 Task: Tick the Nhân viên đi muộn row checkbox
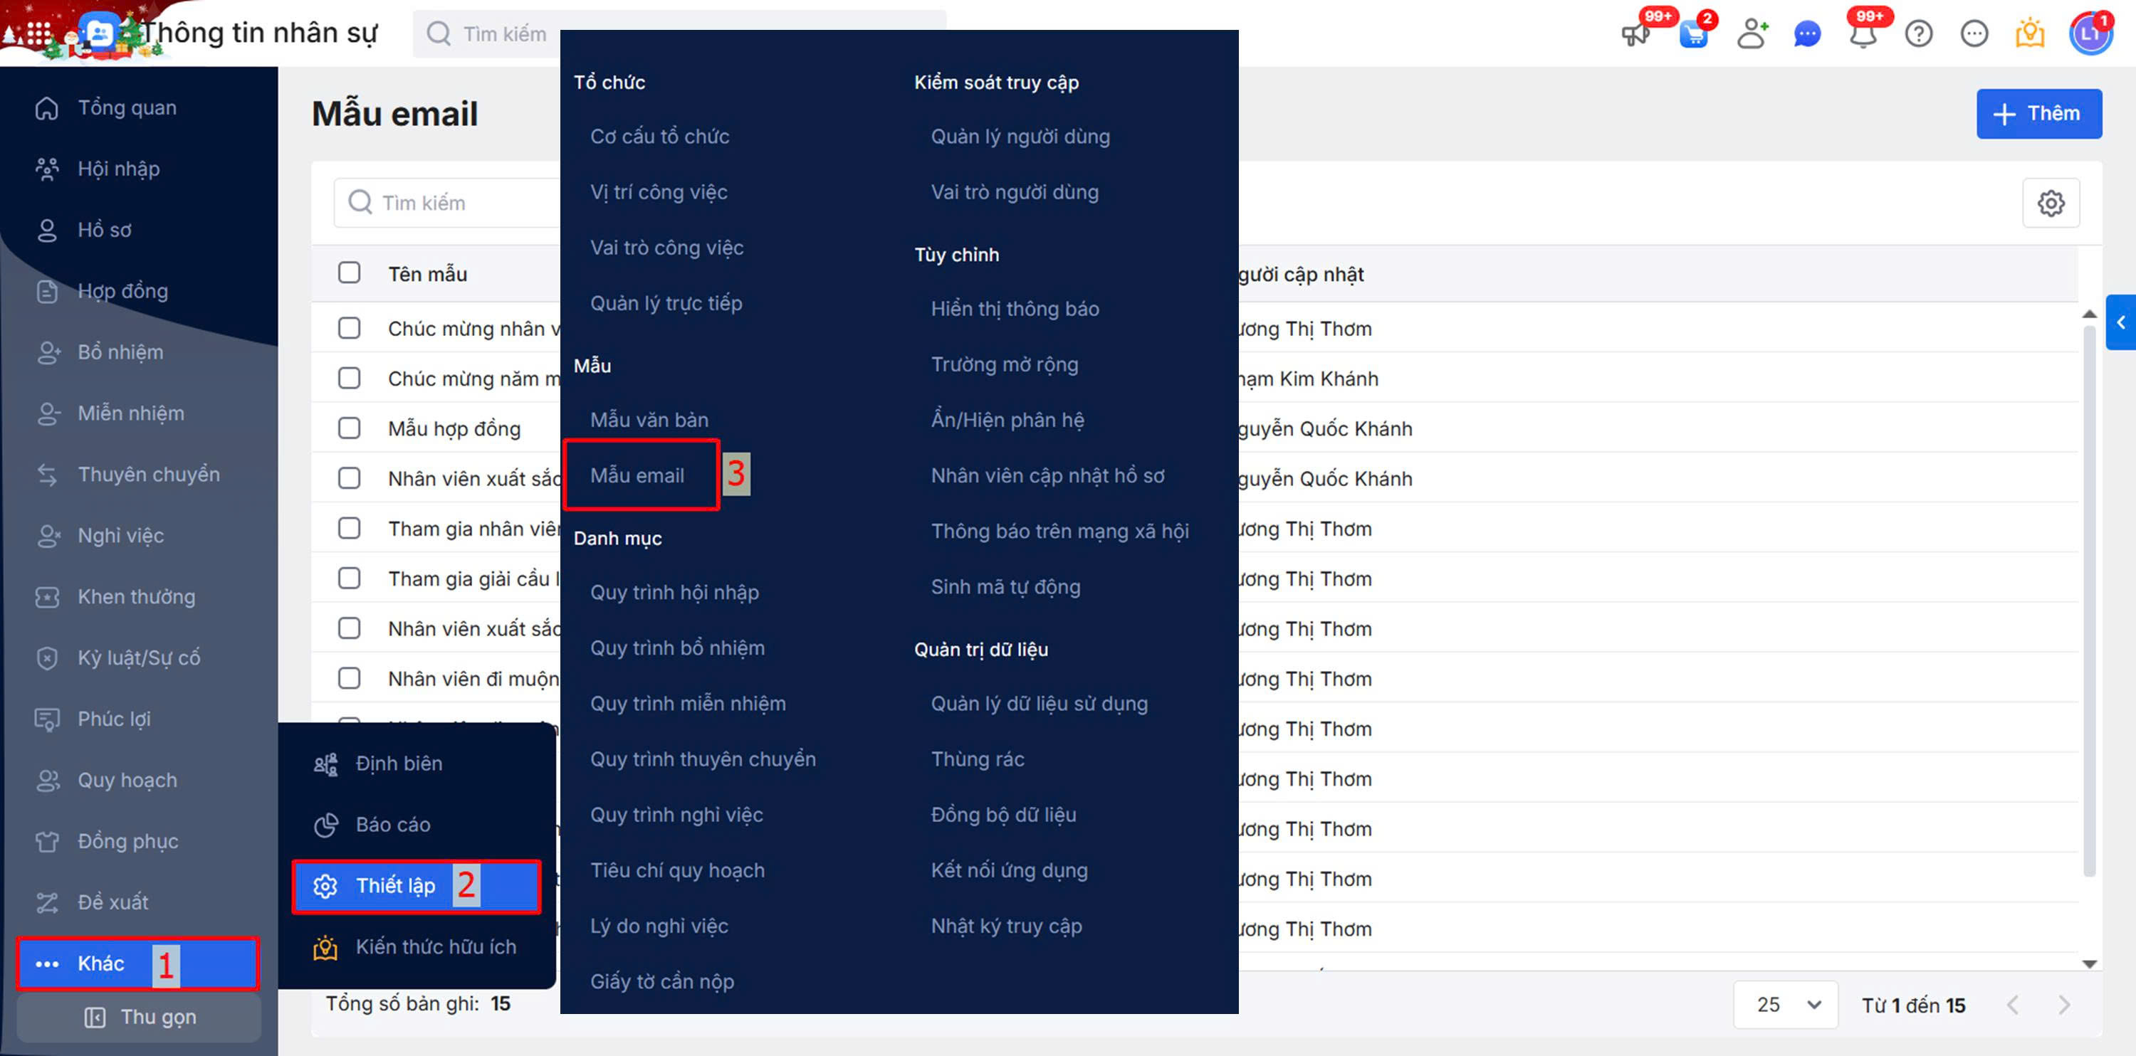(349, 679)
